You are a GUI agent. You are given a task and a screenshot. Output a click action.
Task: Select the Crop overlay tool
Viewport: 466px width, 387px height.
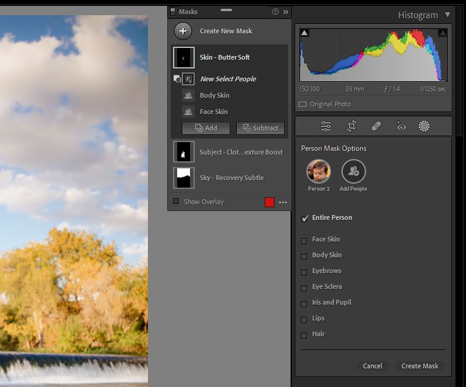351,126
